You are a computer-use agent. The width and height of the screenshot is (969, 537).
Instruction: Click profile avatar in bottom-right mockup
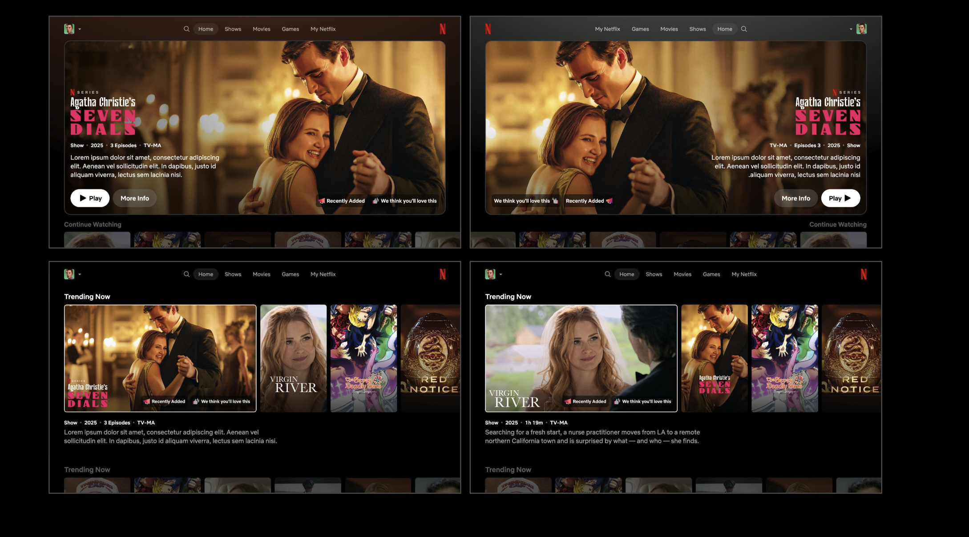pyautogui.click(x=490, y=274)
